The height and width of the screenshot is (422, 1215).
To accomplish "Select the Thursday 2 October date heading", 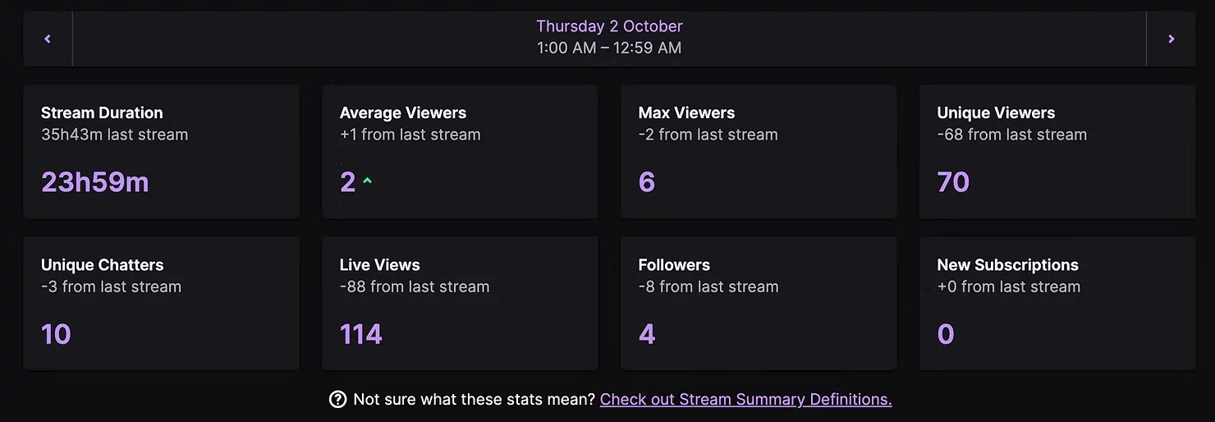I will [609, 26].
